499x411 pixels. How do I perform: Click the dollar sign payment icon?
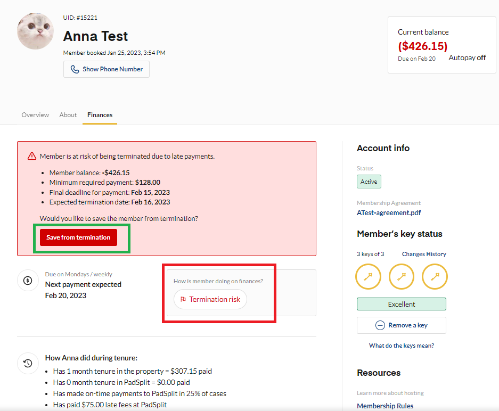point(27,281)
